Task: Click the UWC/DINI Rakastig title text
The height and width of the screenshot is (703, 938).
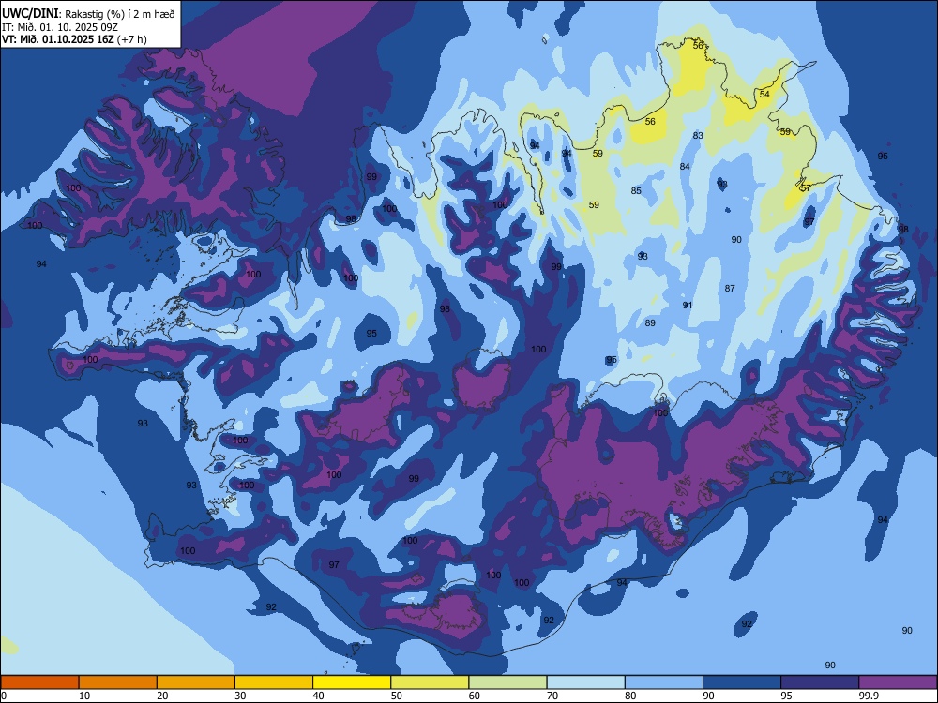Action: (88, 14)
